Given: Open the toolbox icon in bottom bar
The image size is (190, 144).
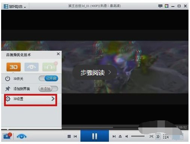Looking at the screenshot, I should 7,136.
